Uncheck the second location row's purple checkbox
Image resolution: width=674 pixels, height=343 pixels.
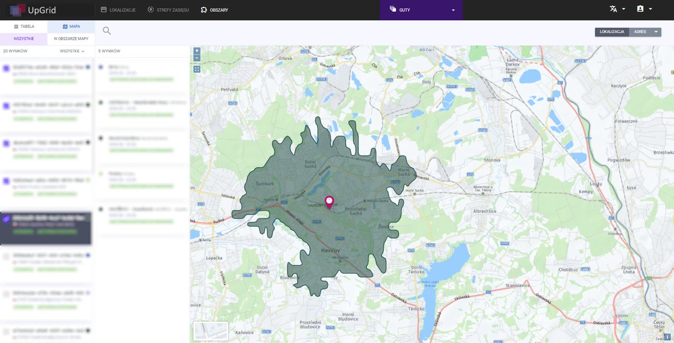[6, 106]
